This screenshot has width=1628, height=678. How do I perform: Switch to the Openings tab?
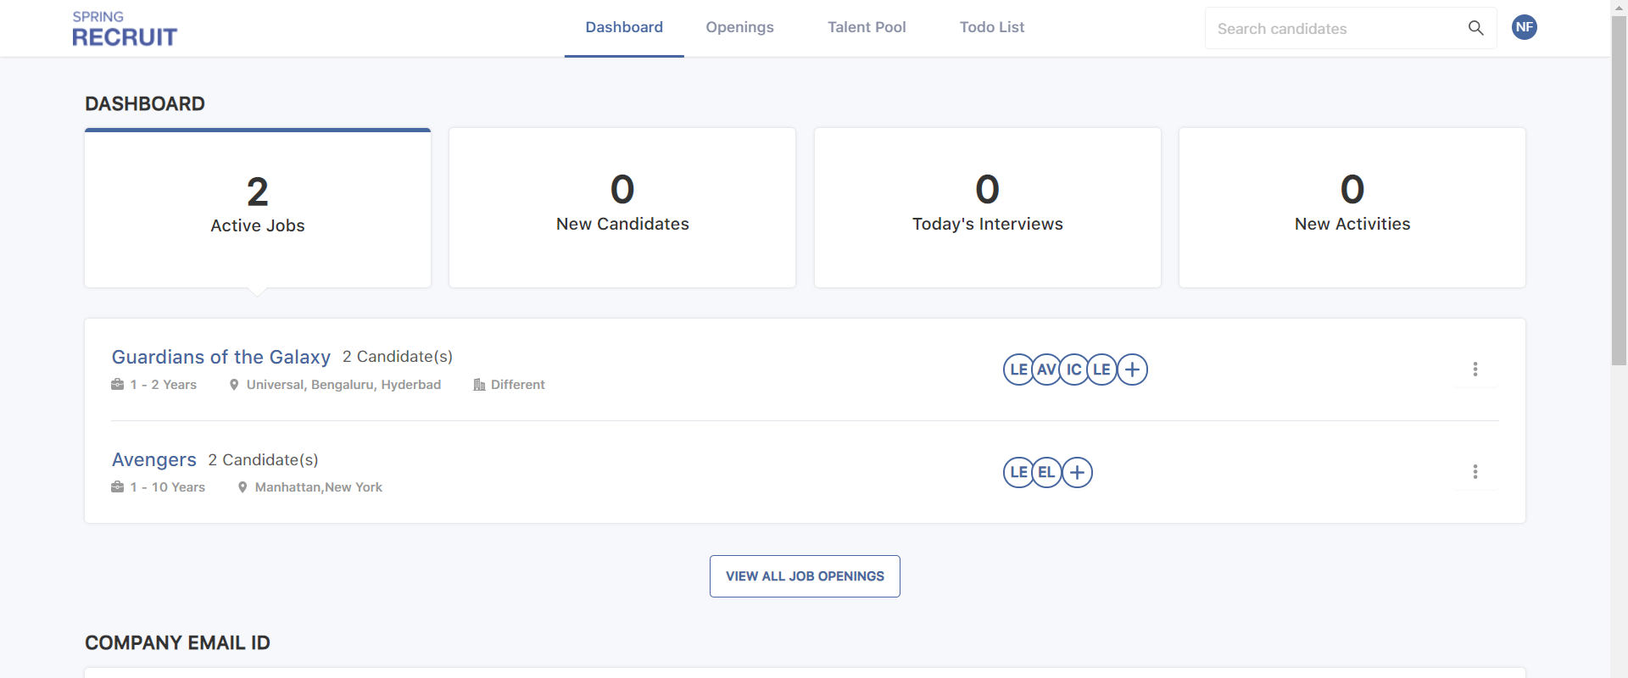739,27
